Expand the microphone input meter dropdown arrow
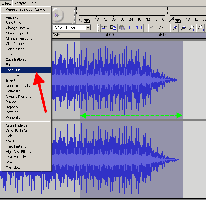Viewport: 206px width, 200px height. (x=178, y=21)
